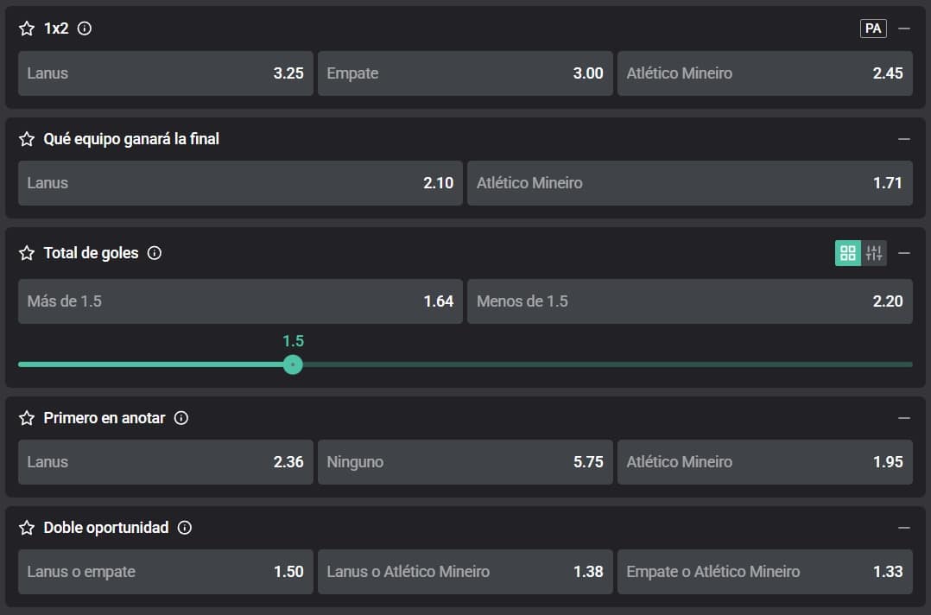Screen dimensions: 931x615
Task: Star the Qué equipo ganará la final market
Action: coord(27,139)
